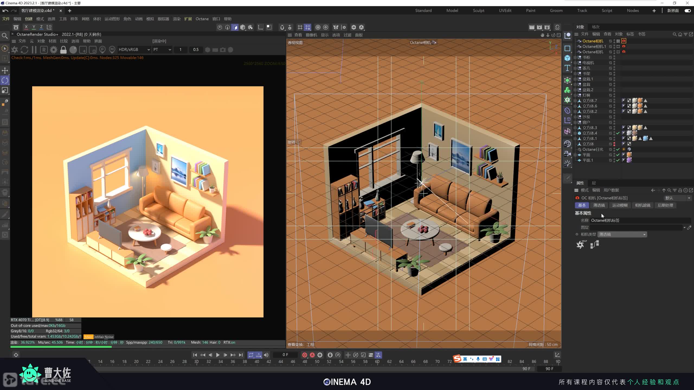Select the Rotate tool in left toolbar
The image size is (694, 390).
5,80
